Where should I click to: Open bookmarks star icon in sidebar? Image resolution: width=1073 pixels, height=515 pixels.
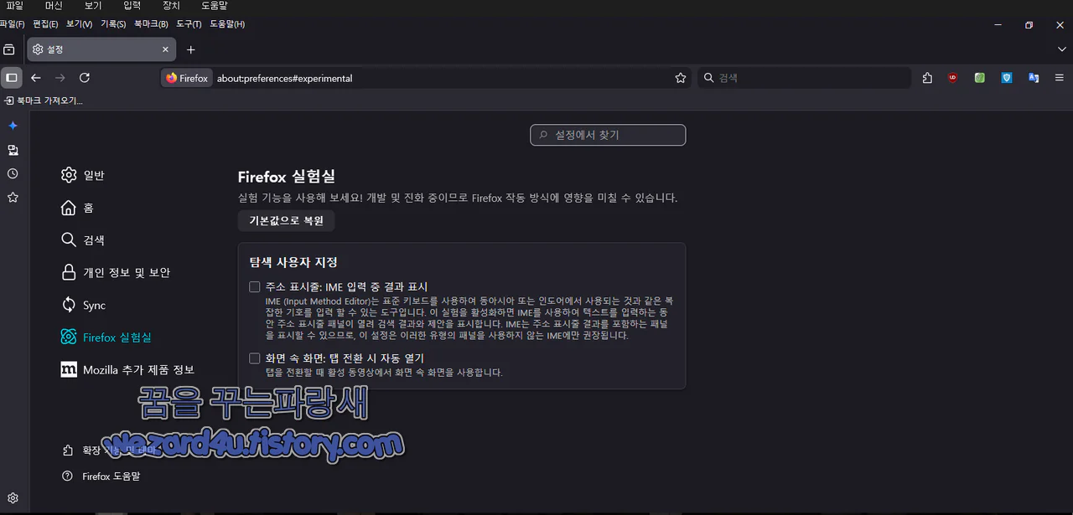tap(13, 198)
